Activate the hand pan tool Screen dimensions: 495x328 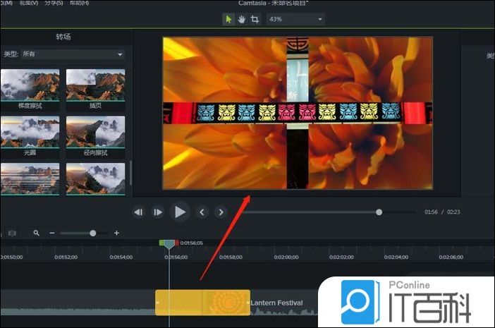(x=241, y=19)
